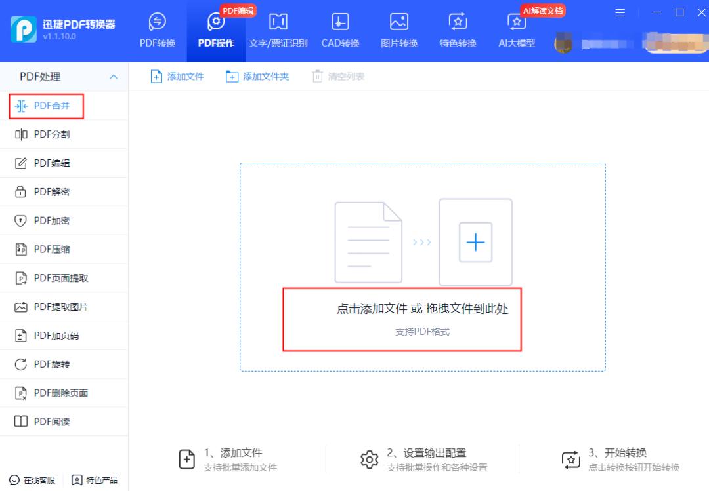The width and height of the screenshot is (709, 491).
Task: Click the 点击添加文件 drop zone text
Action: (x=422, y=309)
